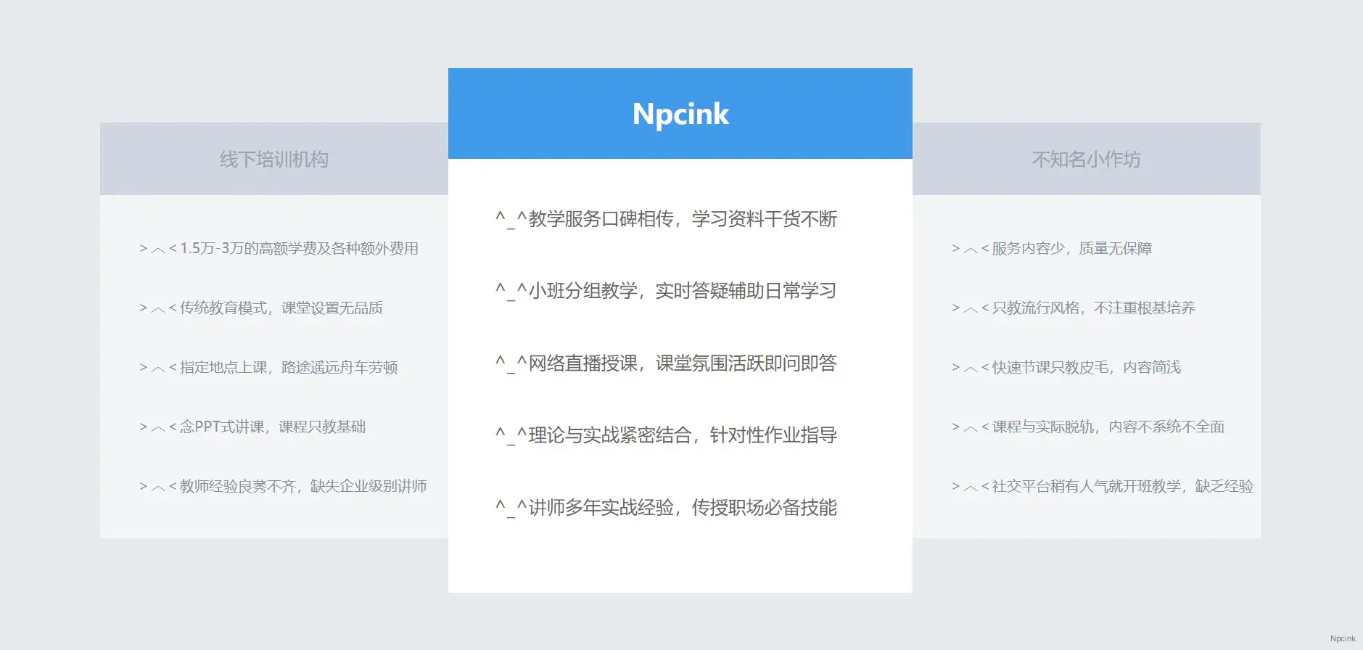The image size is (1363, 650).
Task: Select the 不知名小作坊 column header
Action: click(1086, 160)
